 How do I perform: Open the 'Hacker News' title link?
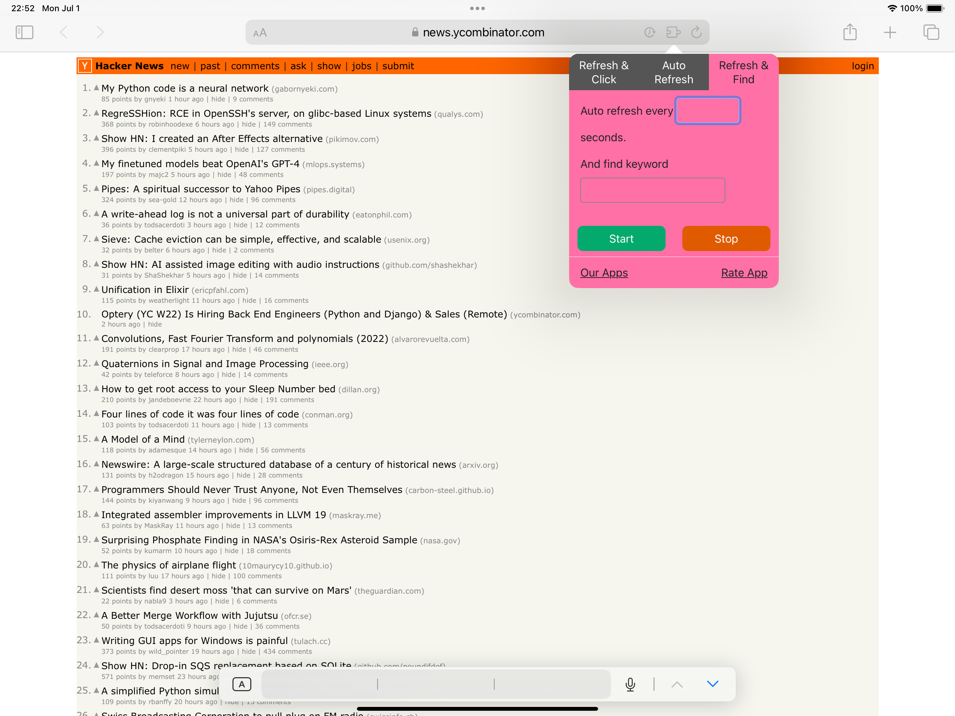pos(130,66)
